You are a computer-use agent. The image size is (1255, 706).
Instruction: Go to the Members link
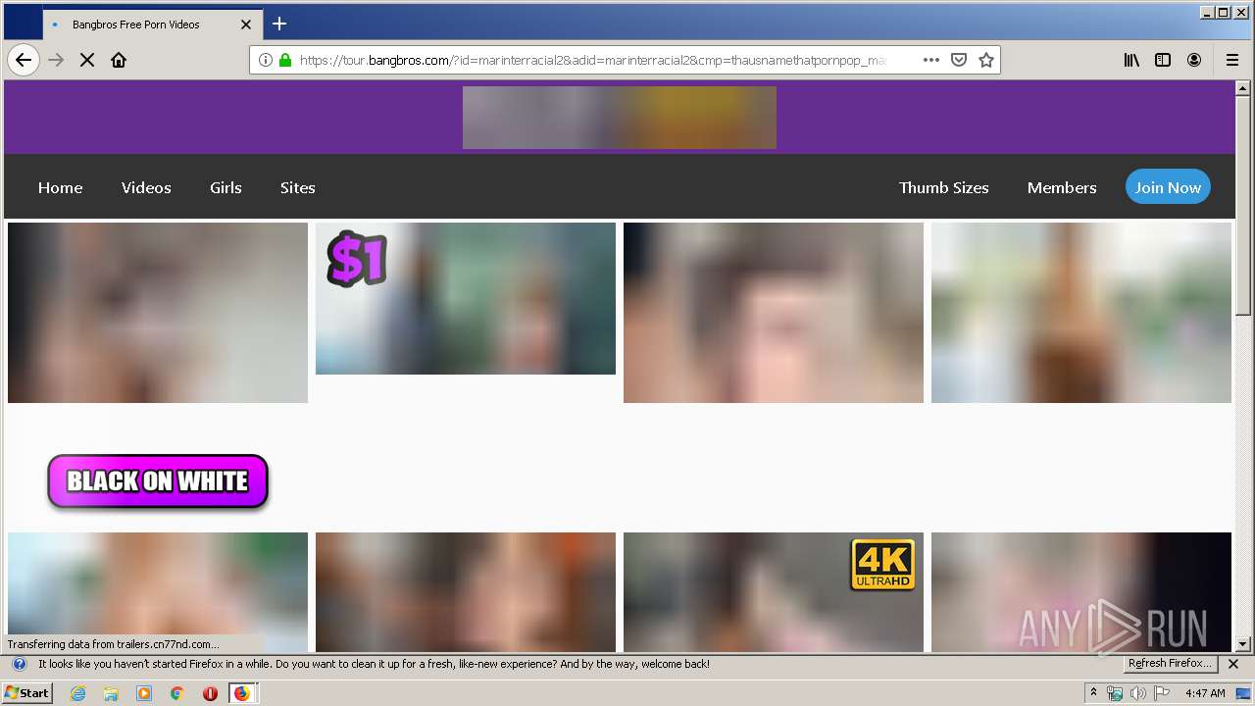point(1062,187)
